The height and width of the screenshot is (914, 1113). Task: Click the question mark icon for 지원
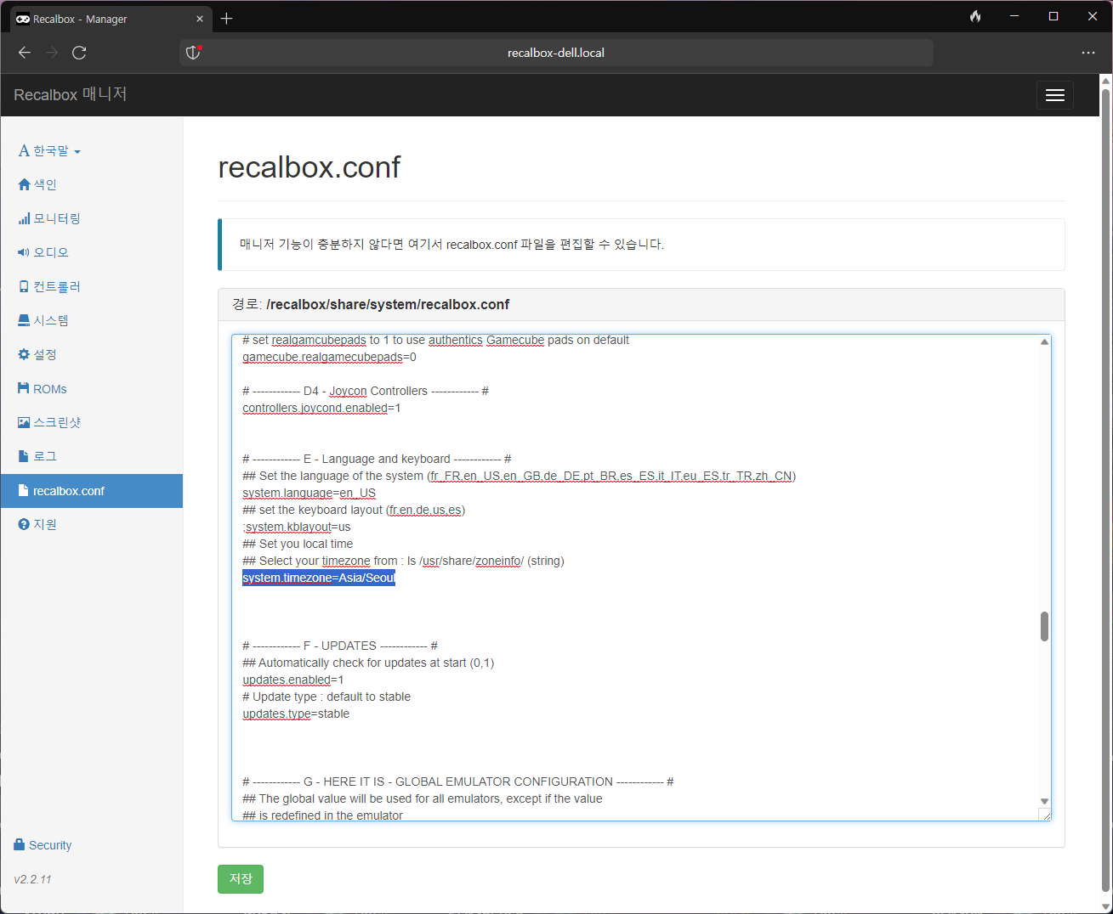(x=24, y=525)
